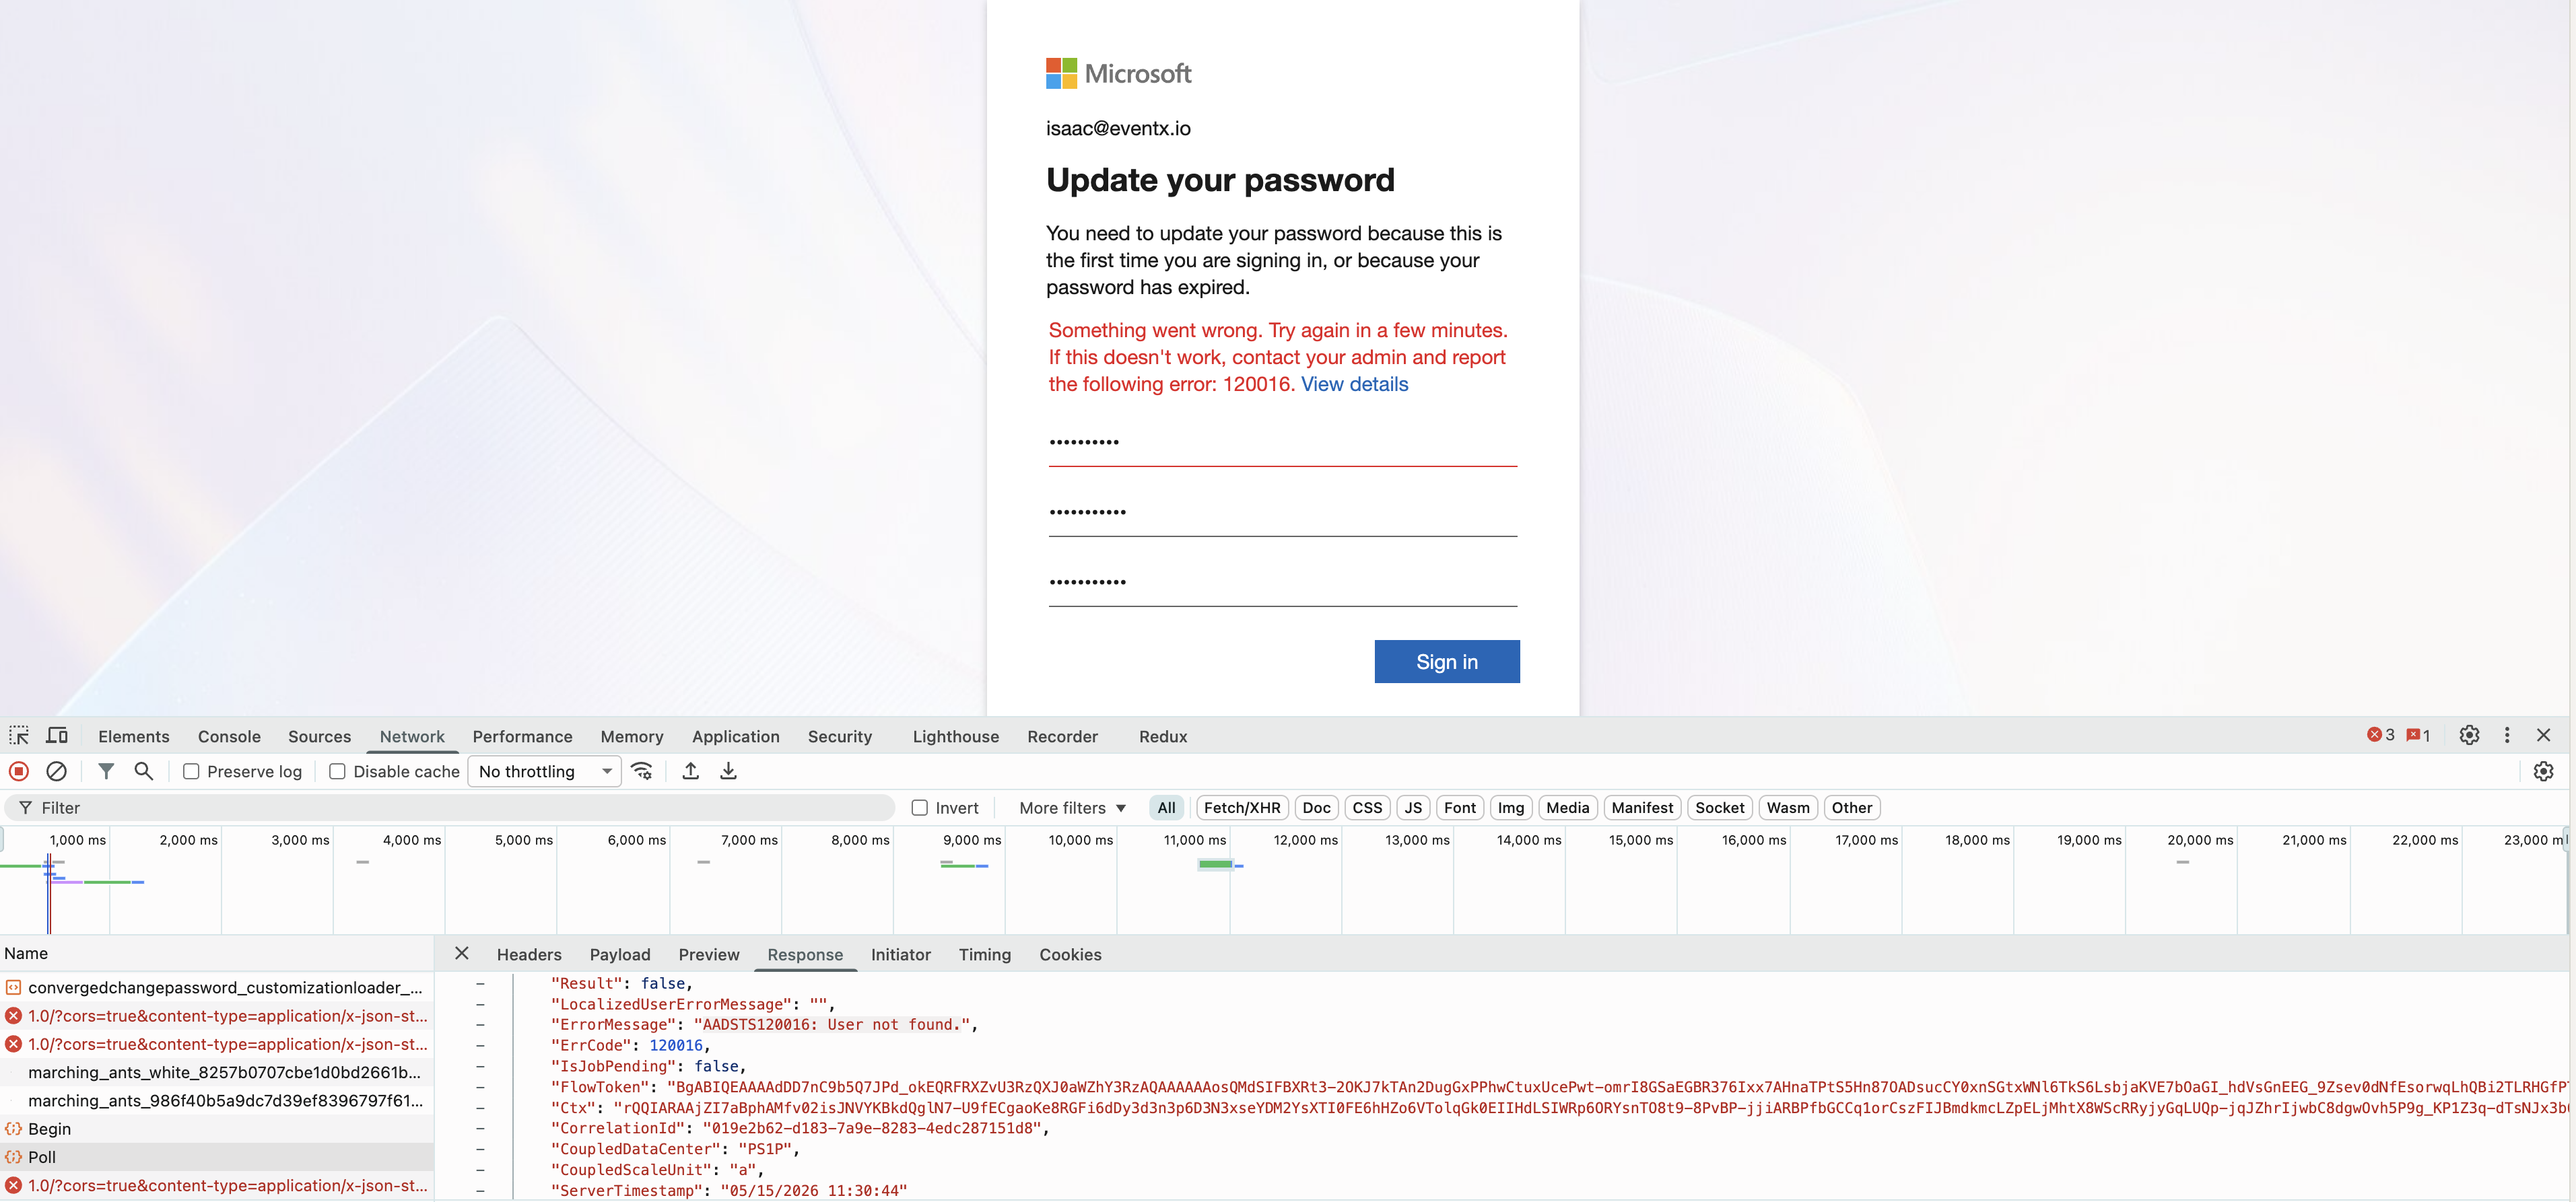
Task: Select the convergedchangepassword_customizationloader request
Action: click(x=217, y=987)
